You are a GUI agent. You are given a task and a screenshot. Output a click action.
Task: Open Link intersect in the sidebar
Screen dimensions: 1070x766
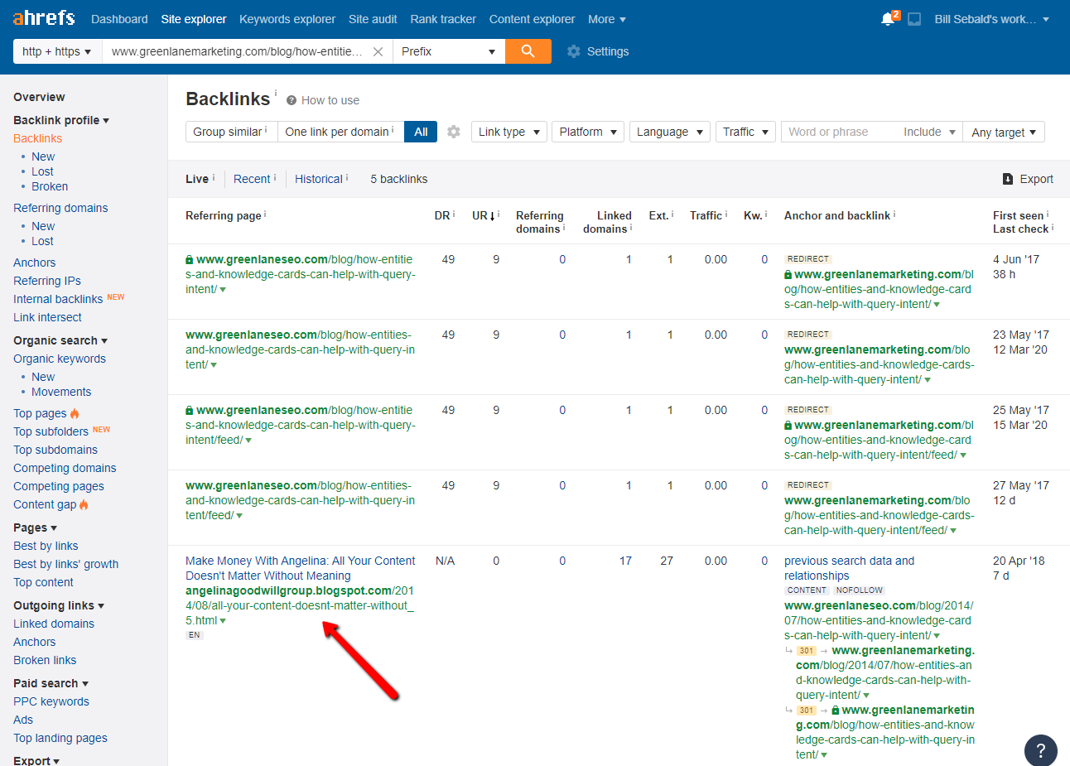tap(47, 317)
